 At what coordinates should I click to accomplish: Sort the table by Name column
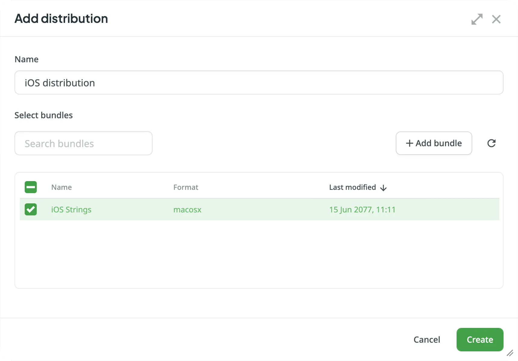pyautogui.click(x=61, y=187)
